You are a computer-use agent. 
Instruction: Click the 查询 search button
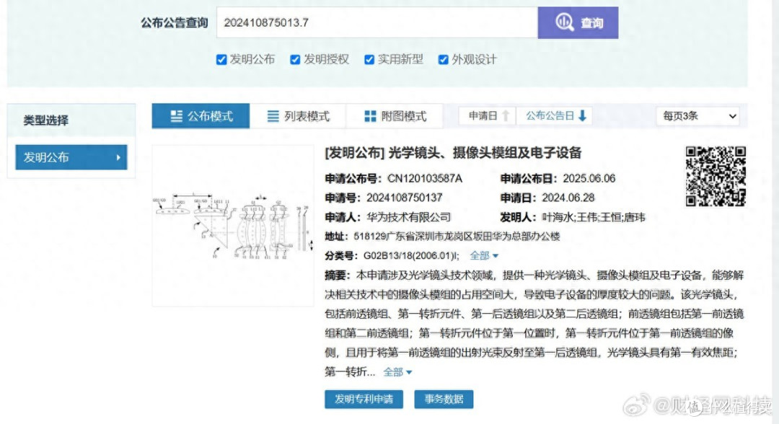(578, 22)
